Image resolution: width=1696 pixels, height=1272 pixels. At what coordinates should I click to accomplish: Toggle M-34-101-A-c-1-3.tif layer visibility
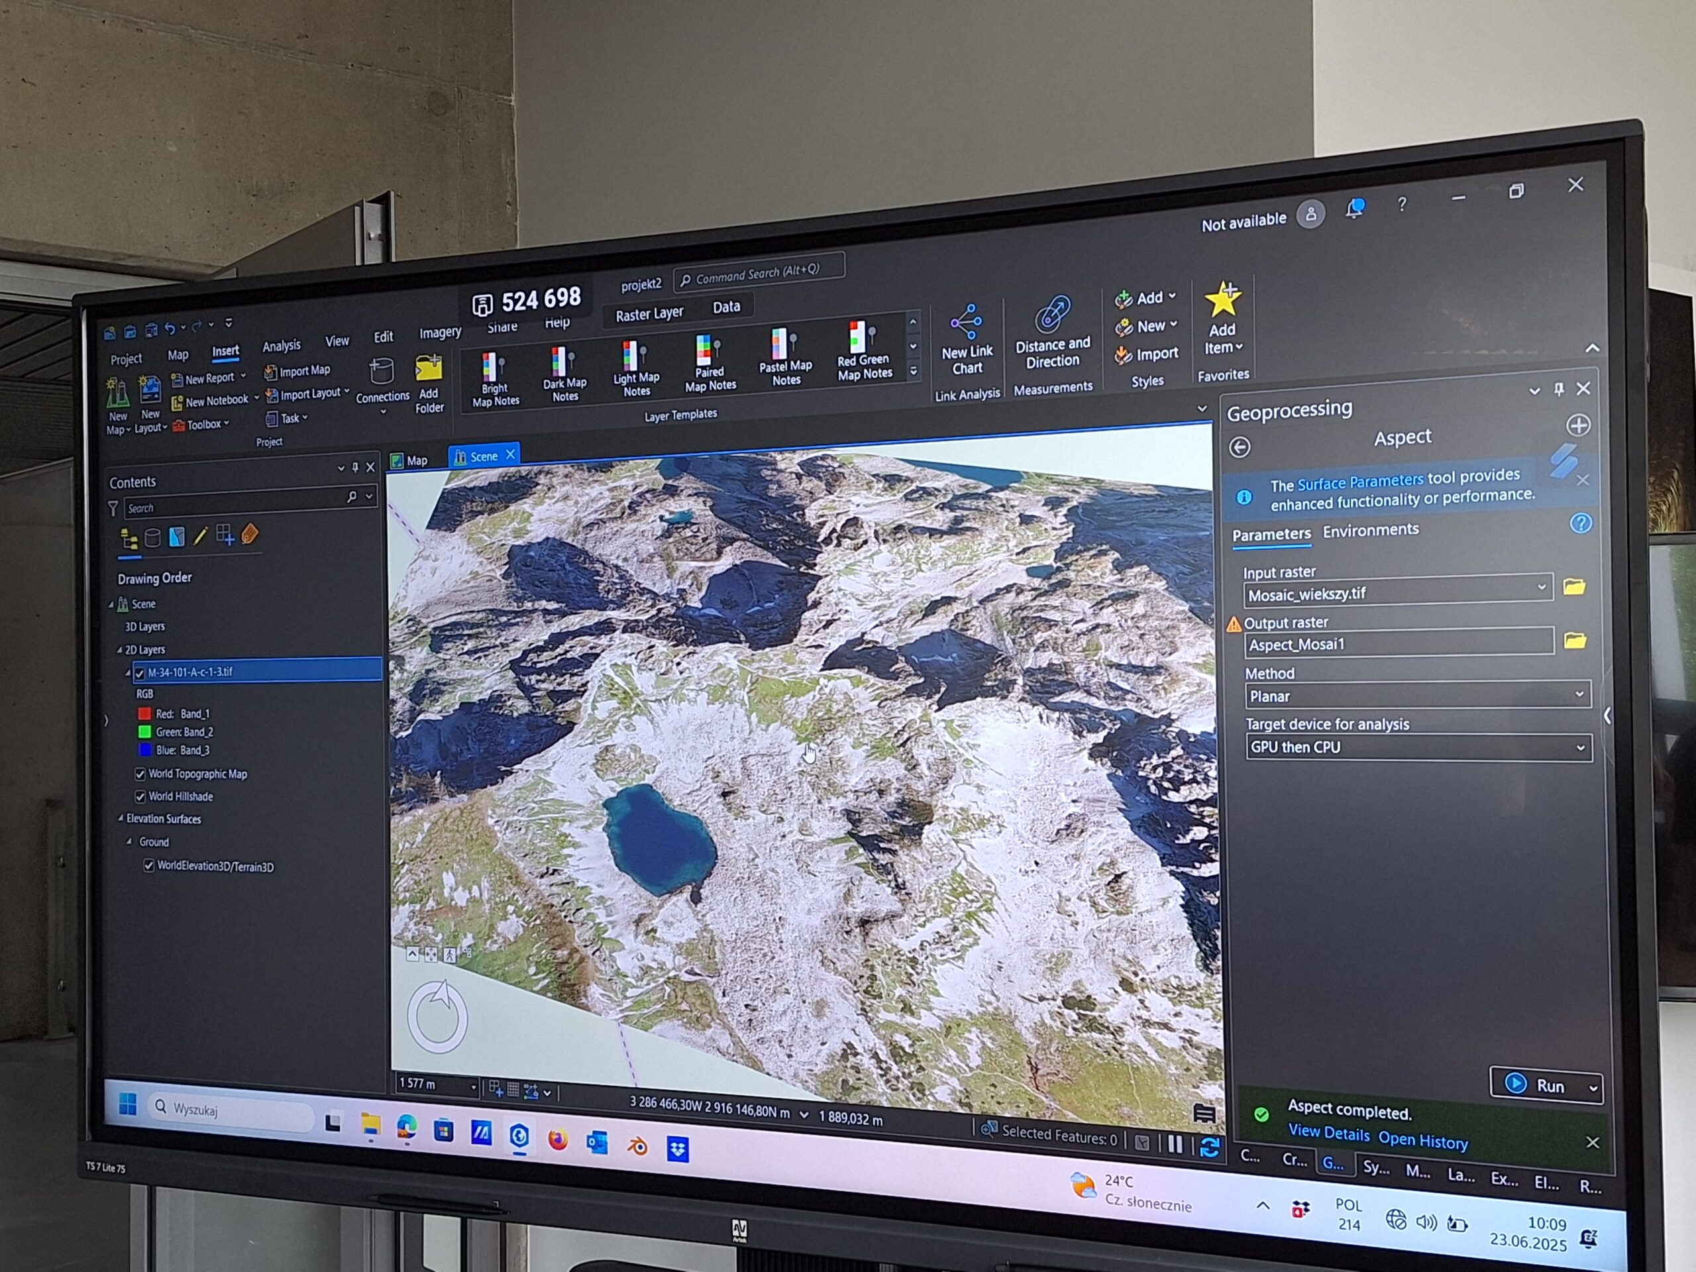(x=140, y=673)
